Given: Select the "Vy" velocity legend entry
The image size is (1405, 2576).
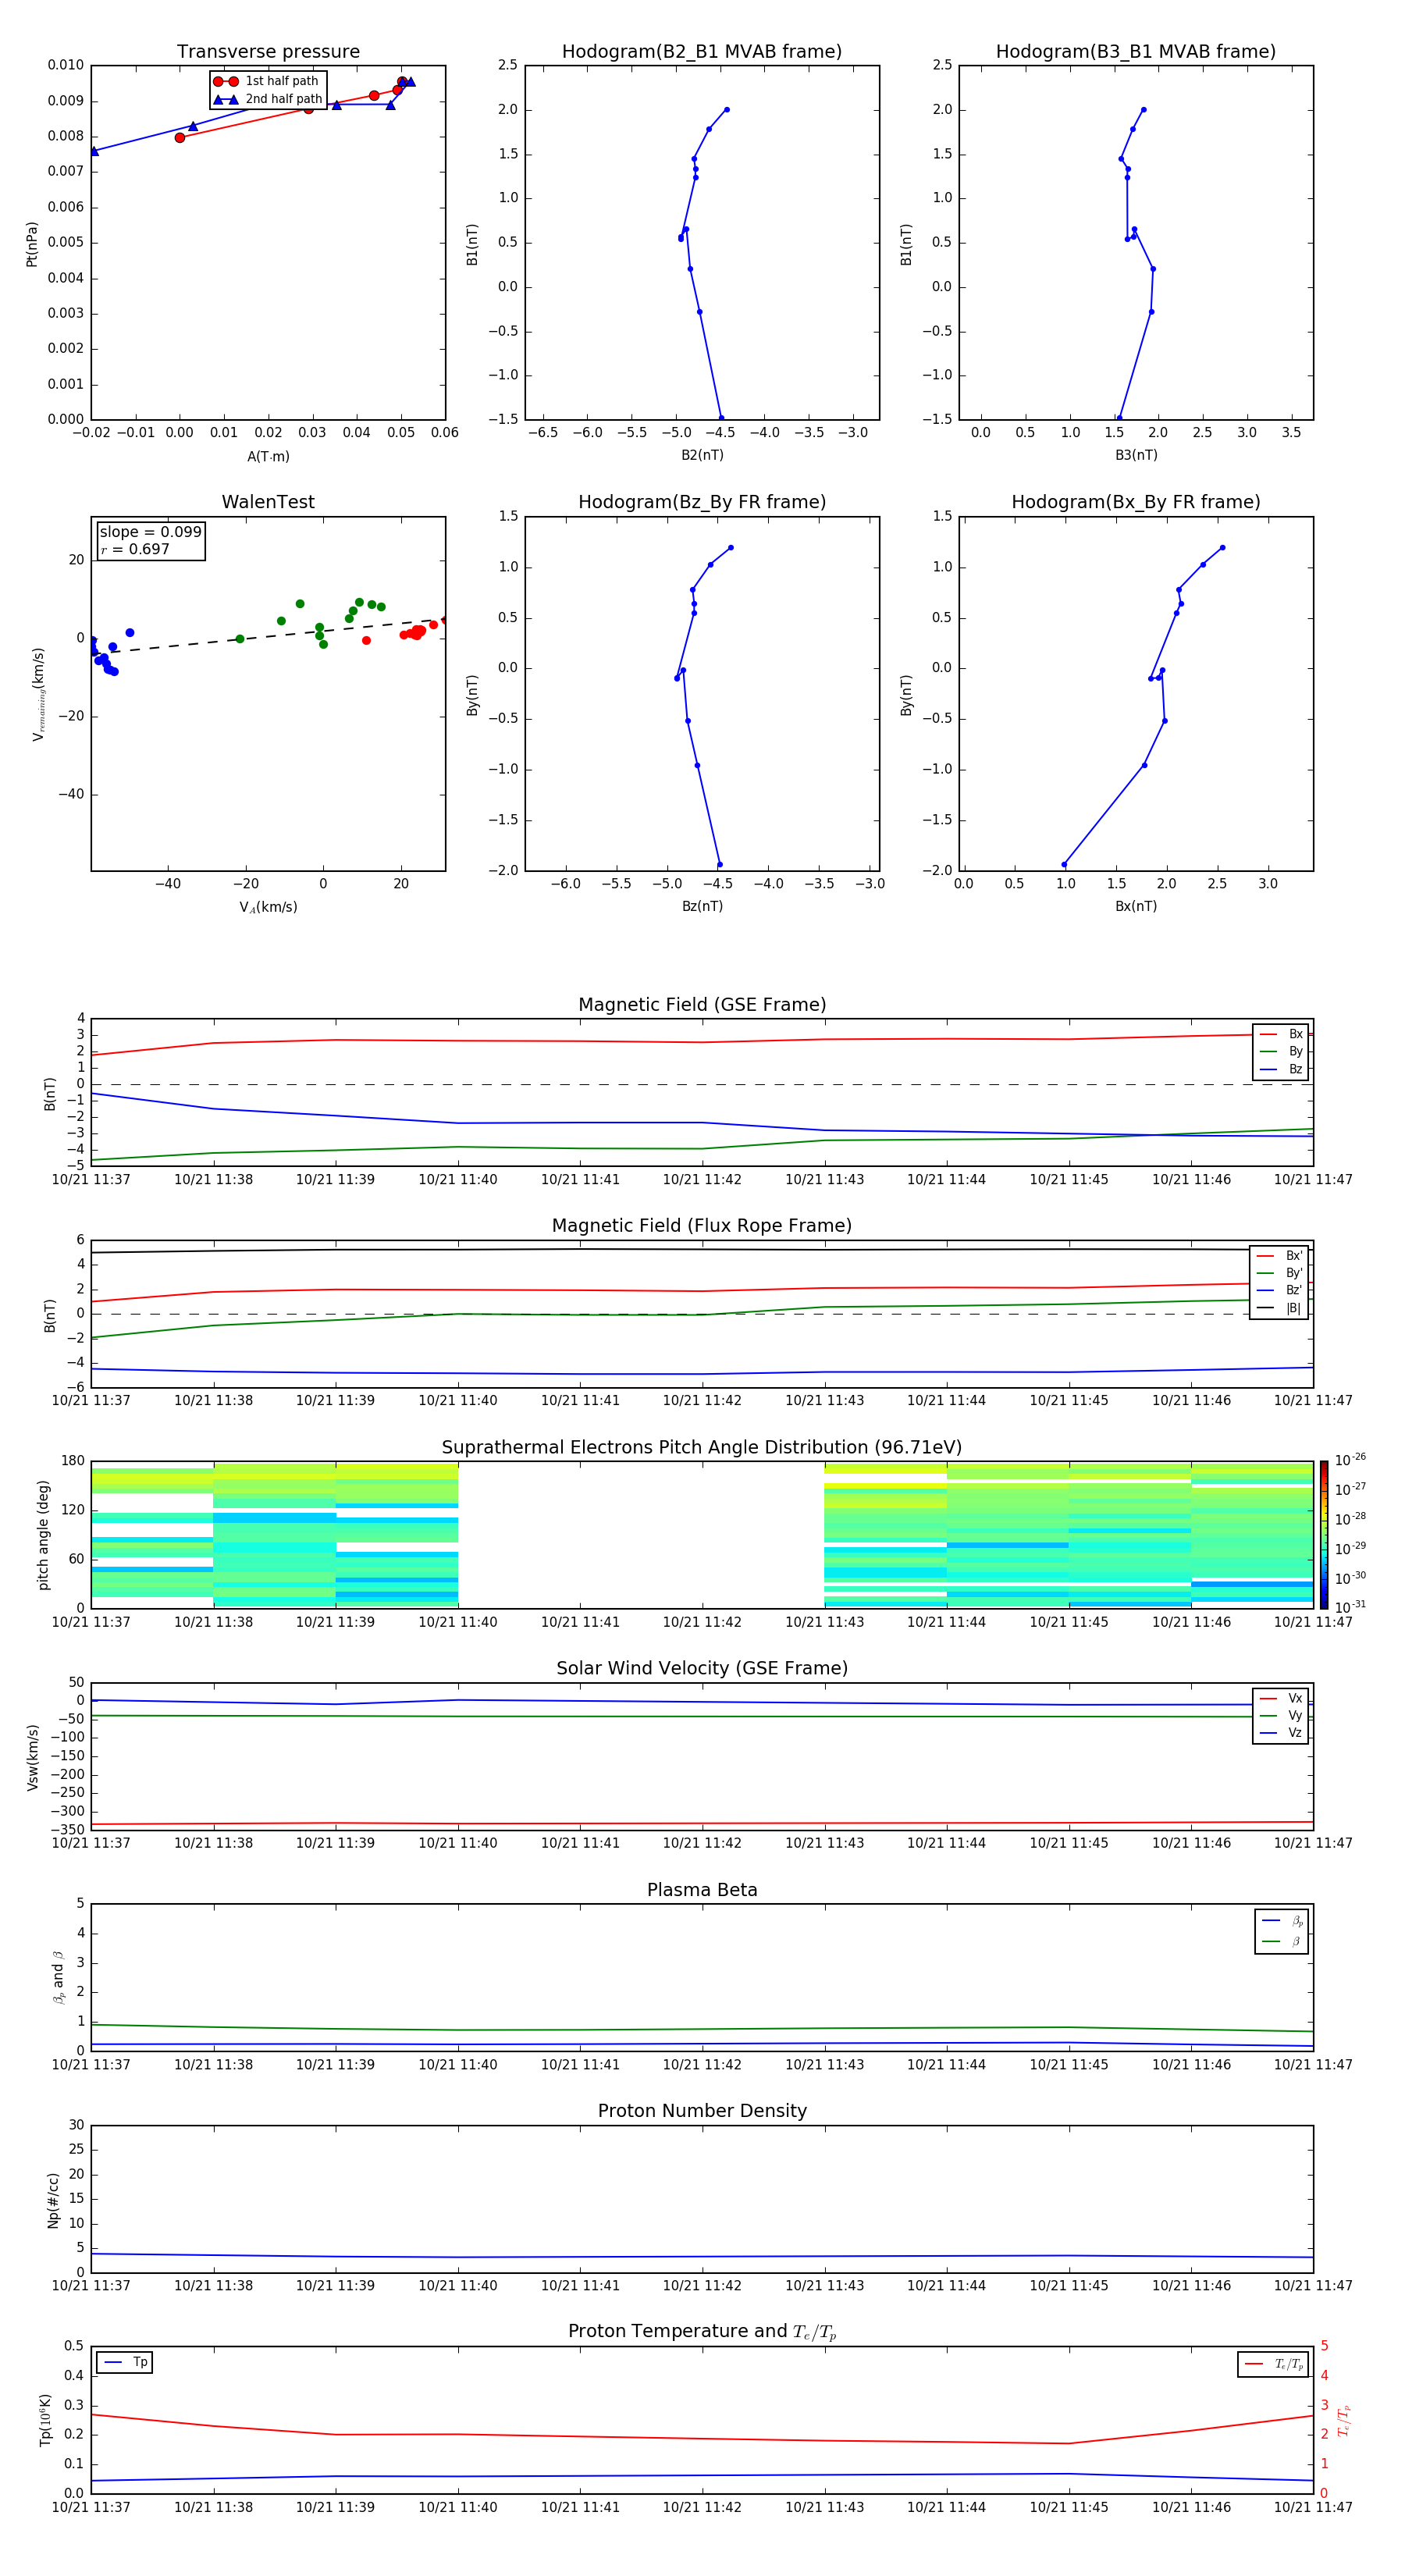Looking at the screenshot, I should point(1282,1715).
